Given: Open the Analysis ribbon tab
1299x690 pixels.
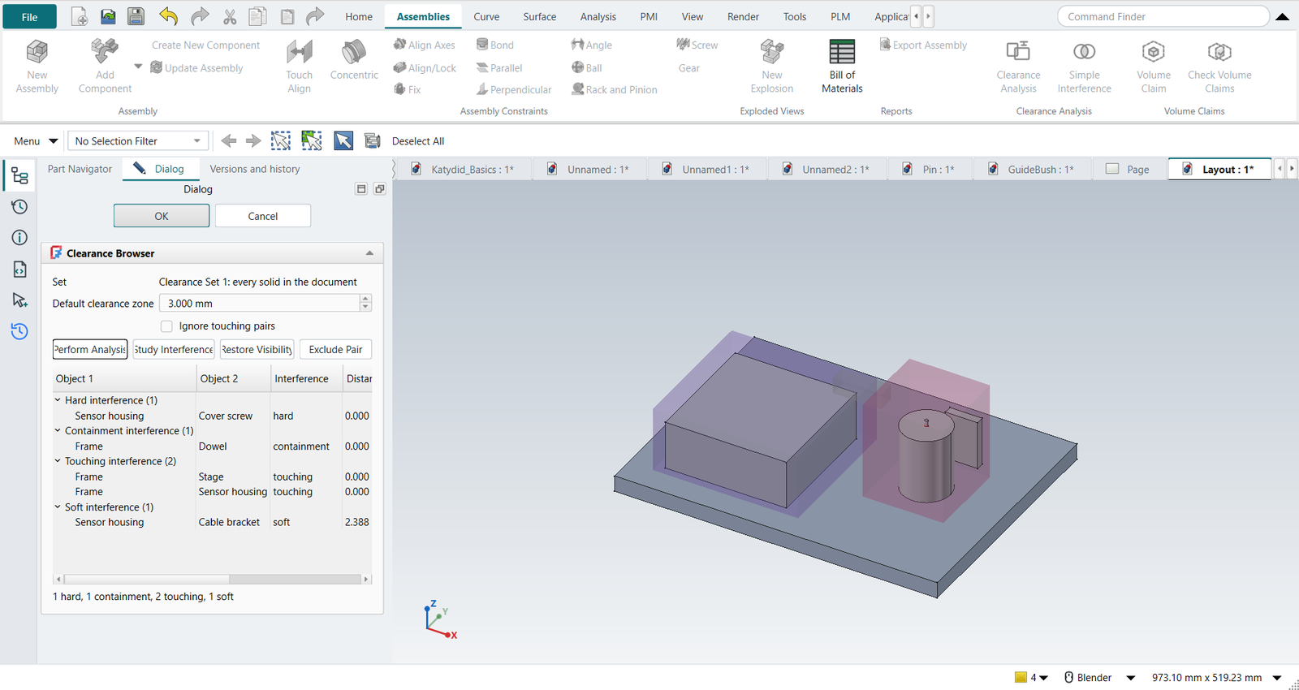Looking at the screenshot, I should pyautogui.click(x=598, y=16).
